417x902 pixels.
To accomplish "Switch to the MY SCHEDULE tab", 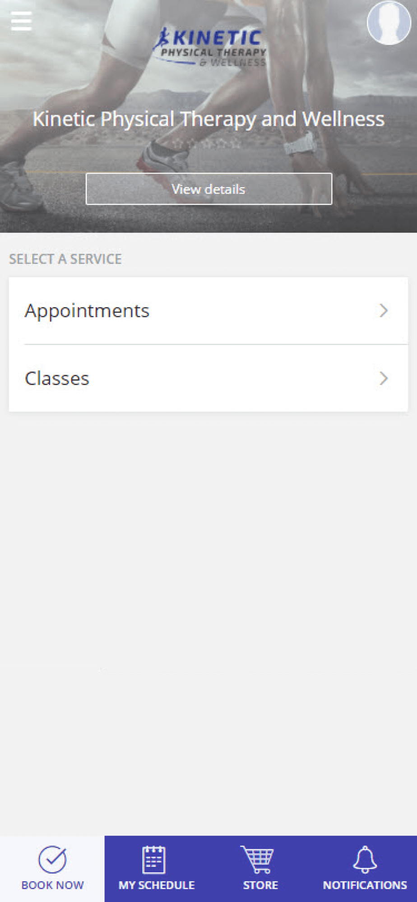I will click(157, 869).
